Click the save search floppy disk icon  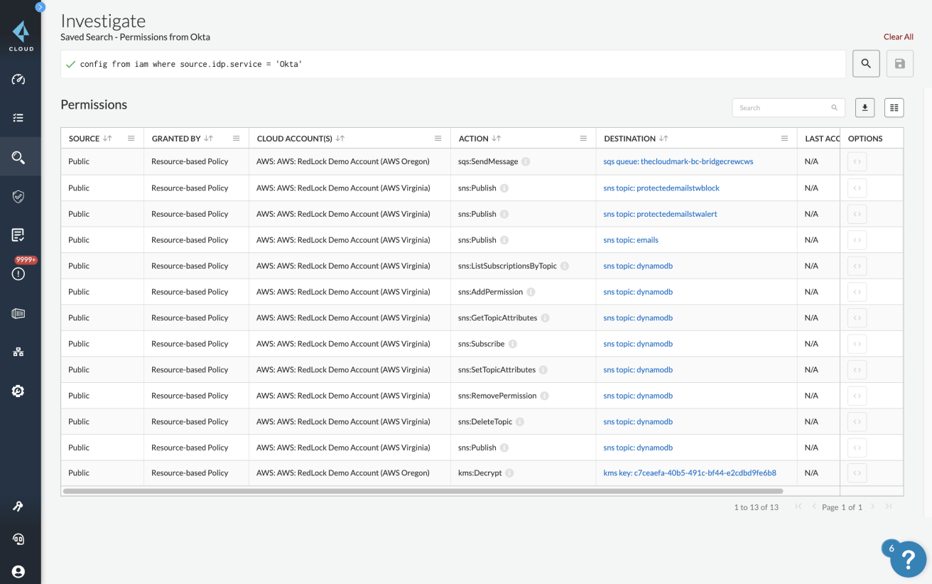click(x=899, y=64)
